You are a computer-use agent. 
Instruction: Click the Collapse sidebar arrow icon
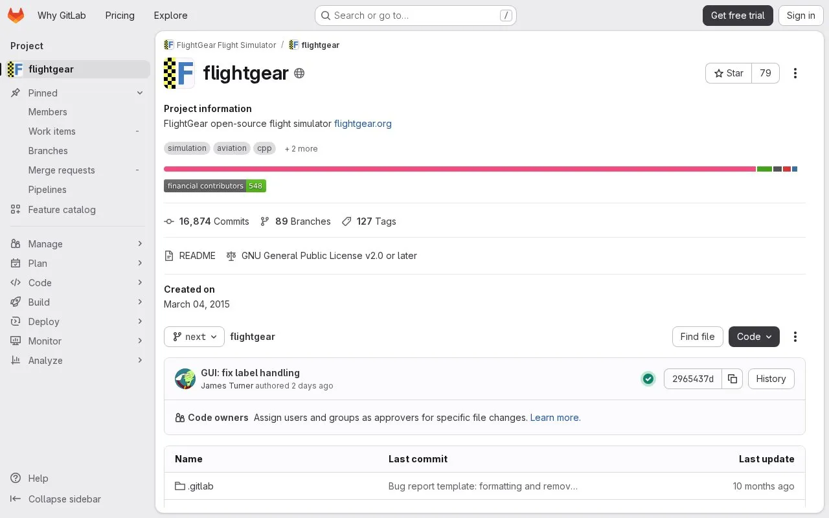pyautogui.click(x=16, y=499)
